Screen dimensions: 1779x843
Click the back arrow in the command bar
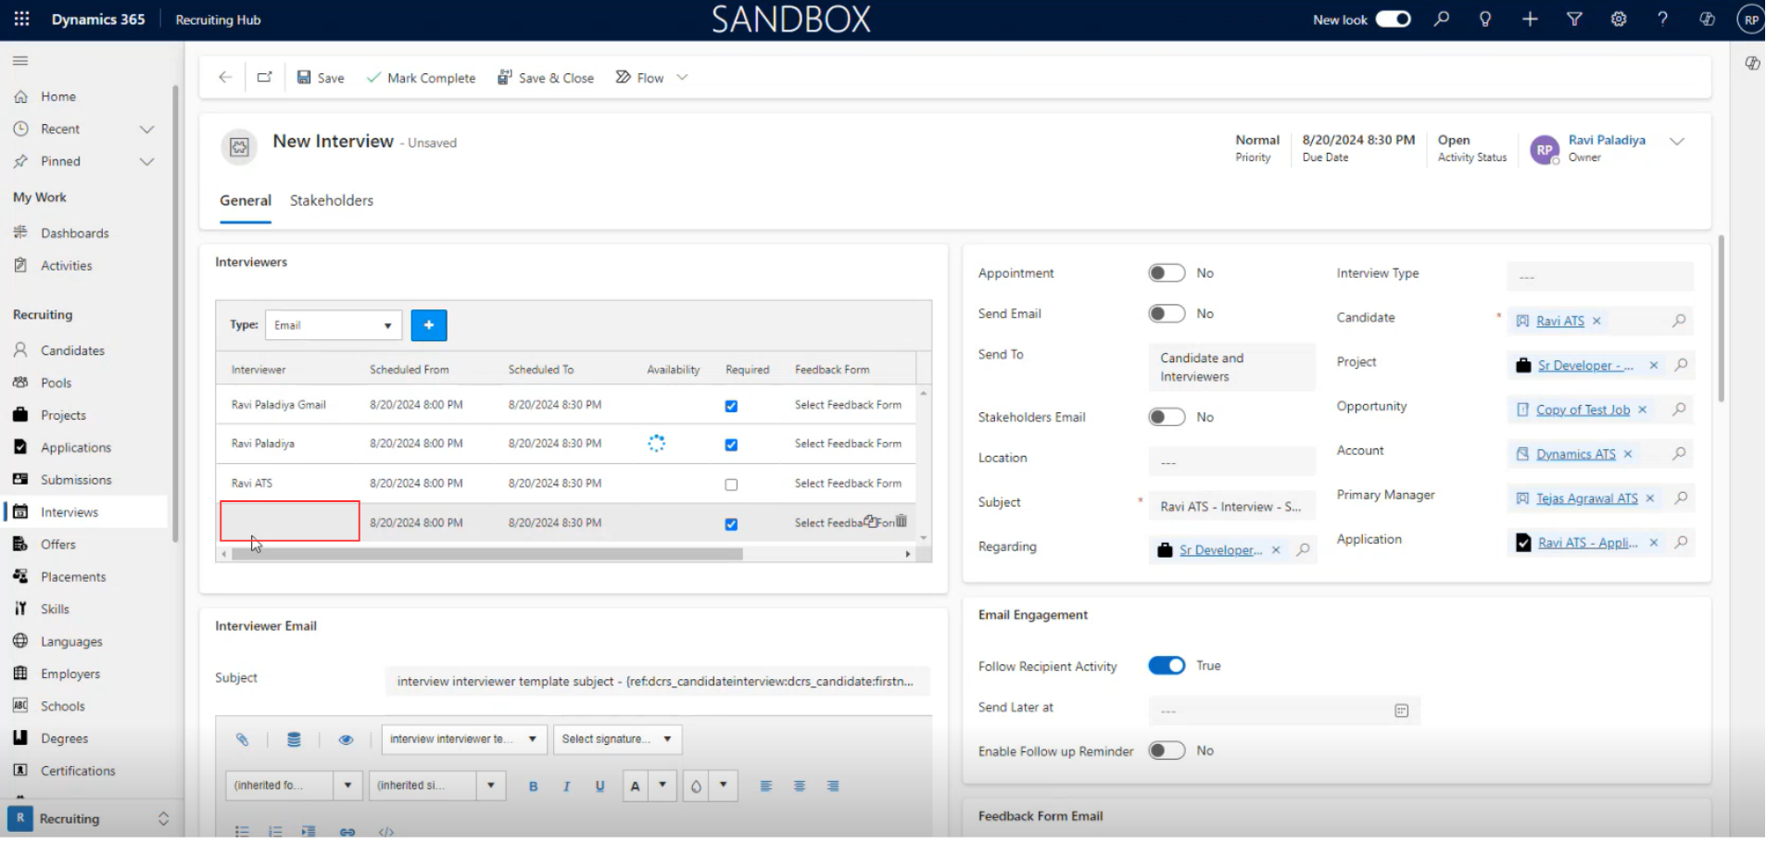(226, 78)
